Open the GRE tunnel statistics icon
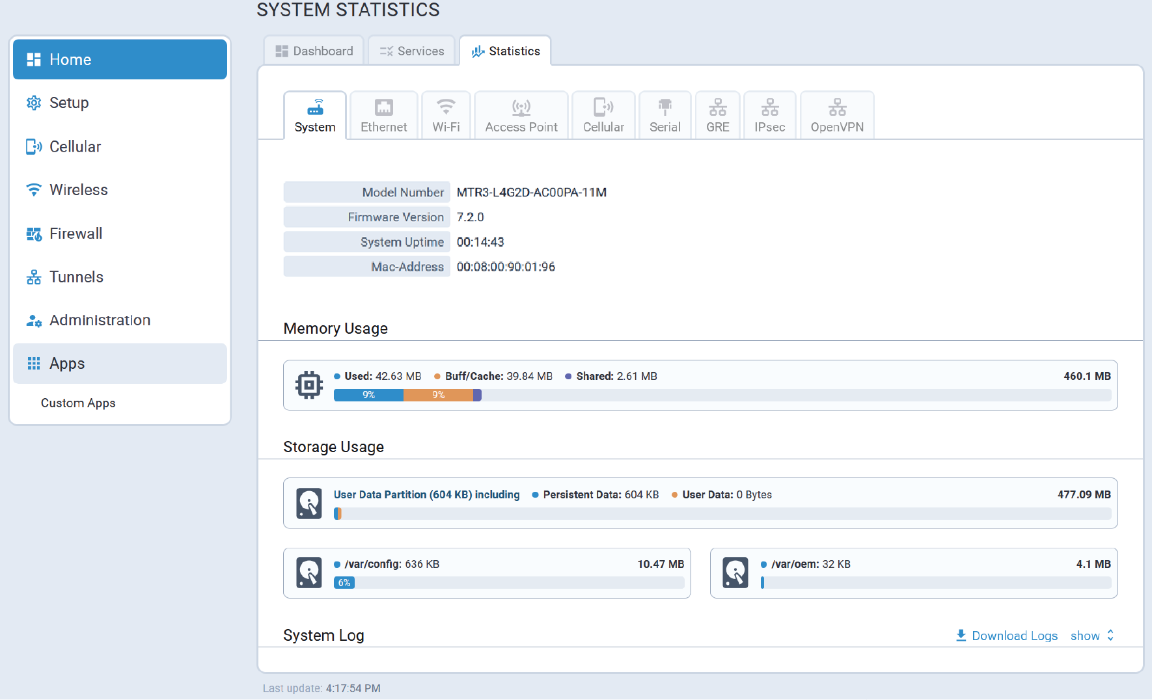The height and width of the screenshot is (700, 1152). pos(717,107)
